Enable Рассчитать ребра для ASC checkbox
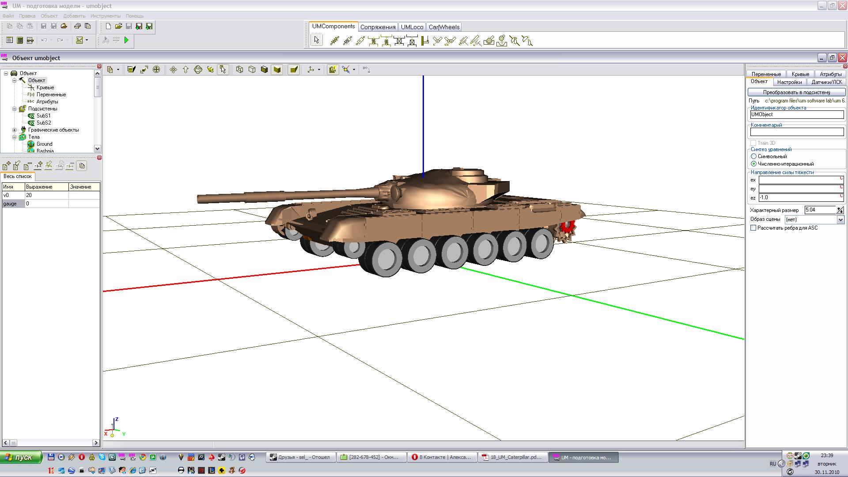 point(753,228)
